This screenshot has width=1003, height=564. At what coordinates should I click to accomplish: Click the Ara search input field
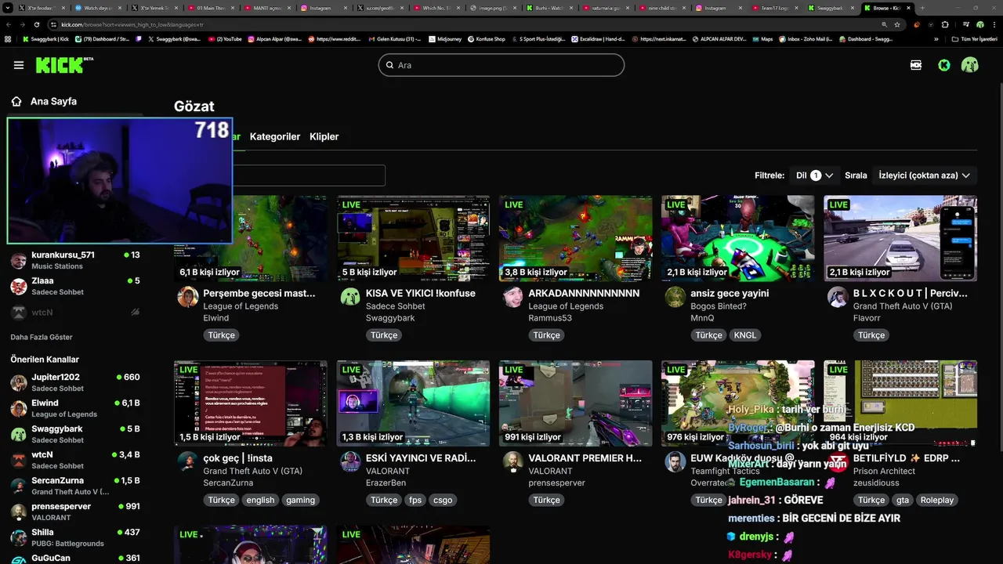coord(501,65)
